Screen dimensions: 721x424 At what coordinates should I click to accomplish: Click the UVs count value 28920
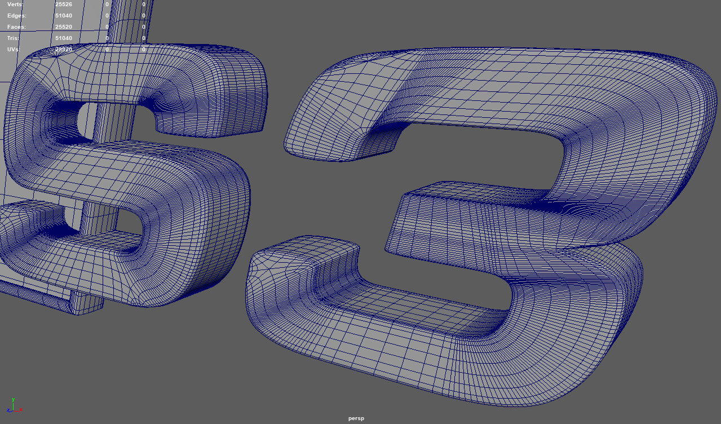[63, 50]
